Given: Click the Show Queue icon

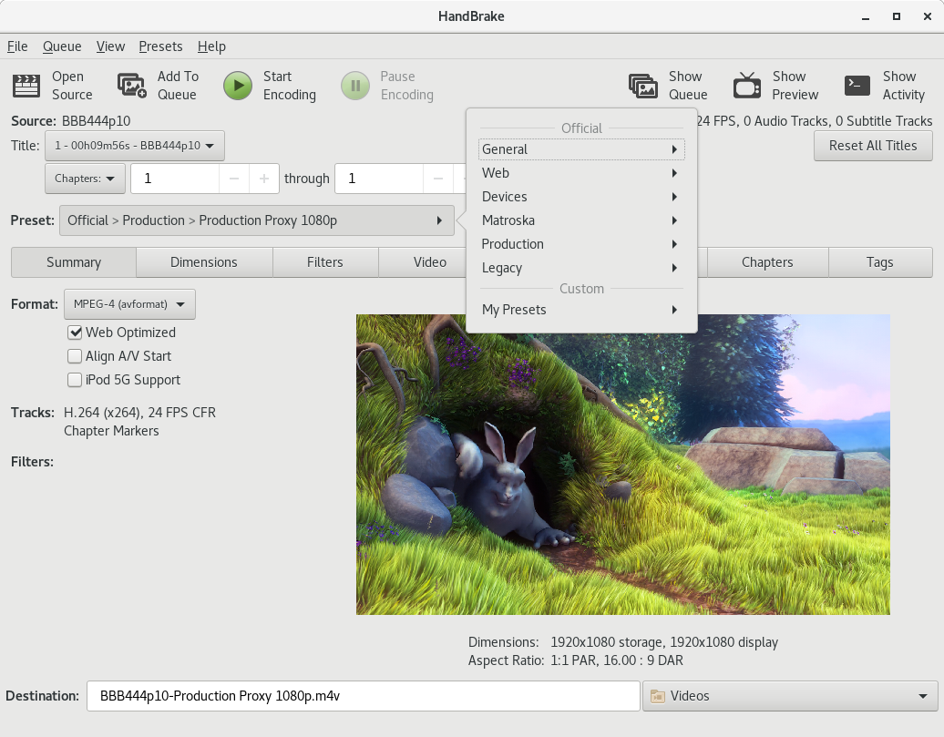Looking at the screenshot, I should [x=643, y=86].
